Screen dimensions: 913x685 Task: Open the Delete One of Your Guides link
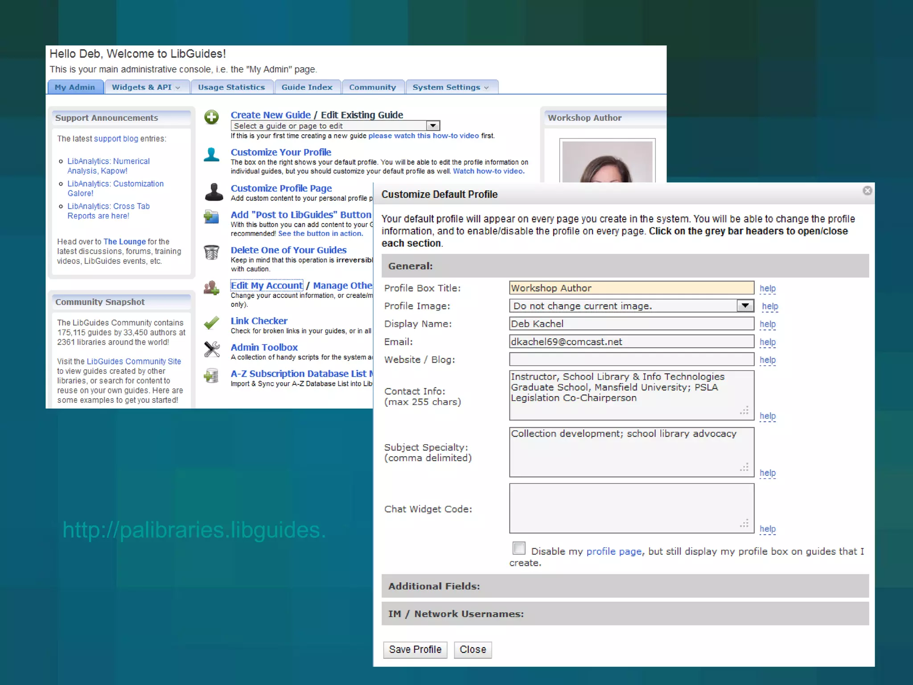(288, 250)
